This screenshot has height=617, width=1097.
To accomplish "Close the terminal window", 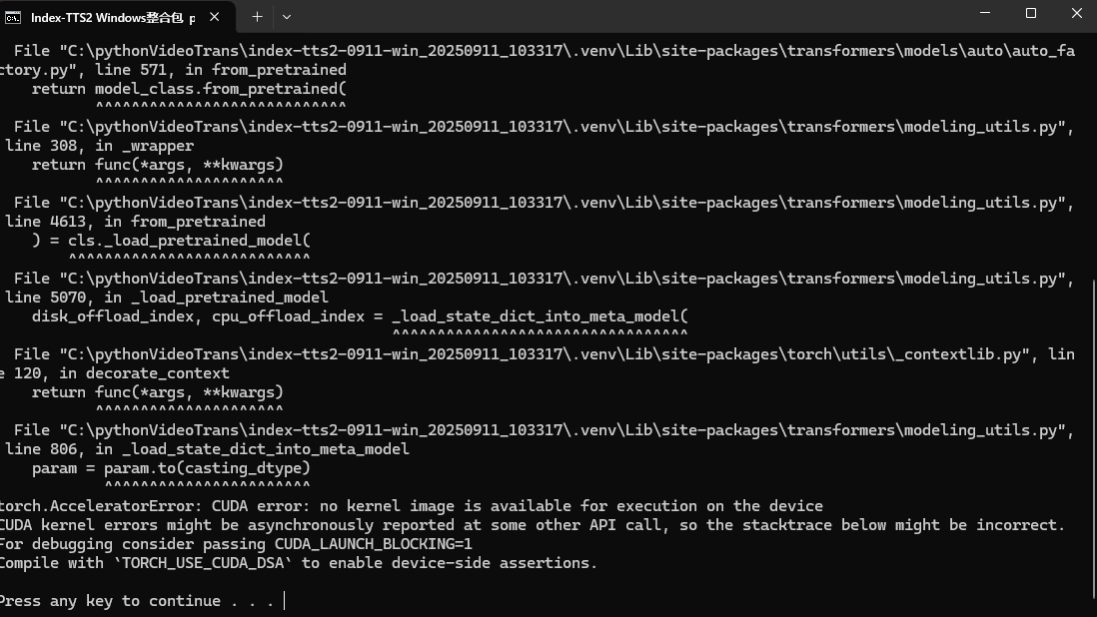I will coord(1076,14).
